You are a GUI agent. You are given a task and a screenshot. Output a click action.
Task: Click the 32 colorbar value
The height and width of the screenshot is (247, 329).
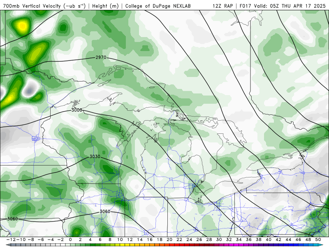pyautogui.click(x=229, y=240)
